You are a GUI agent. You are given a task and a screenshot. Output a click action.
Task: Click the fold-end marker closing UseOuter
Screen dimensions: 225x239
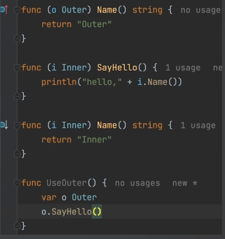pos(17,226)
